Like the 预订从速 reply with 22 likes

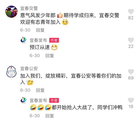(x=131, y=40)
